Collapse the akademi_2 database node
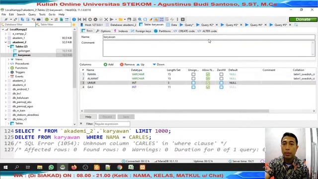The image size is (318, 179). coord(5,42)
